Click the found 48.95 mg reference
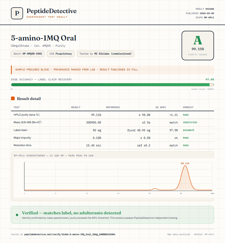 pyautogui.click(x=139, y=130)
